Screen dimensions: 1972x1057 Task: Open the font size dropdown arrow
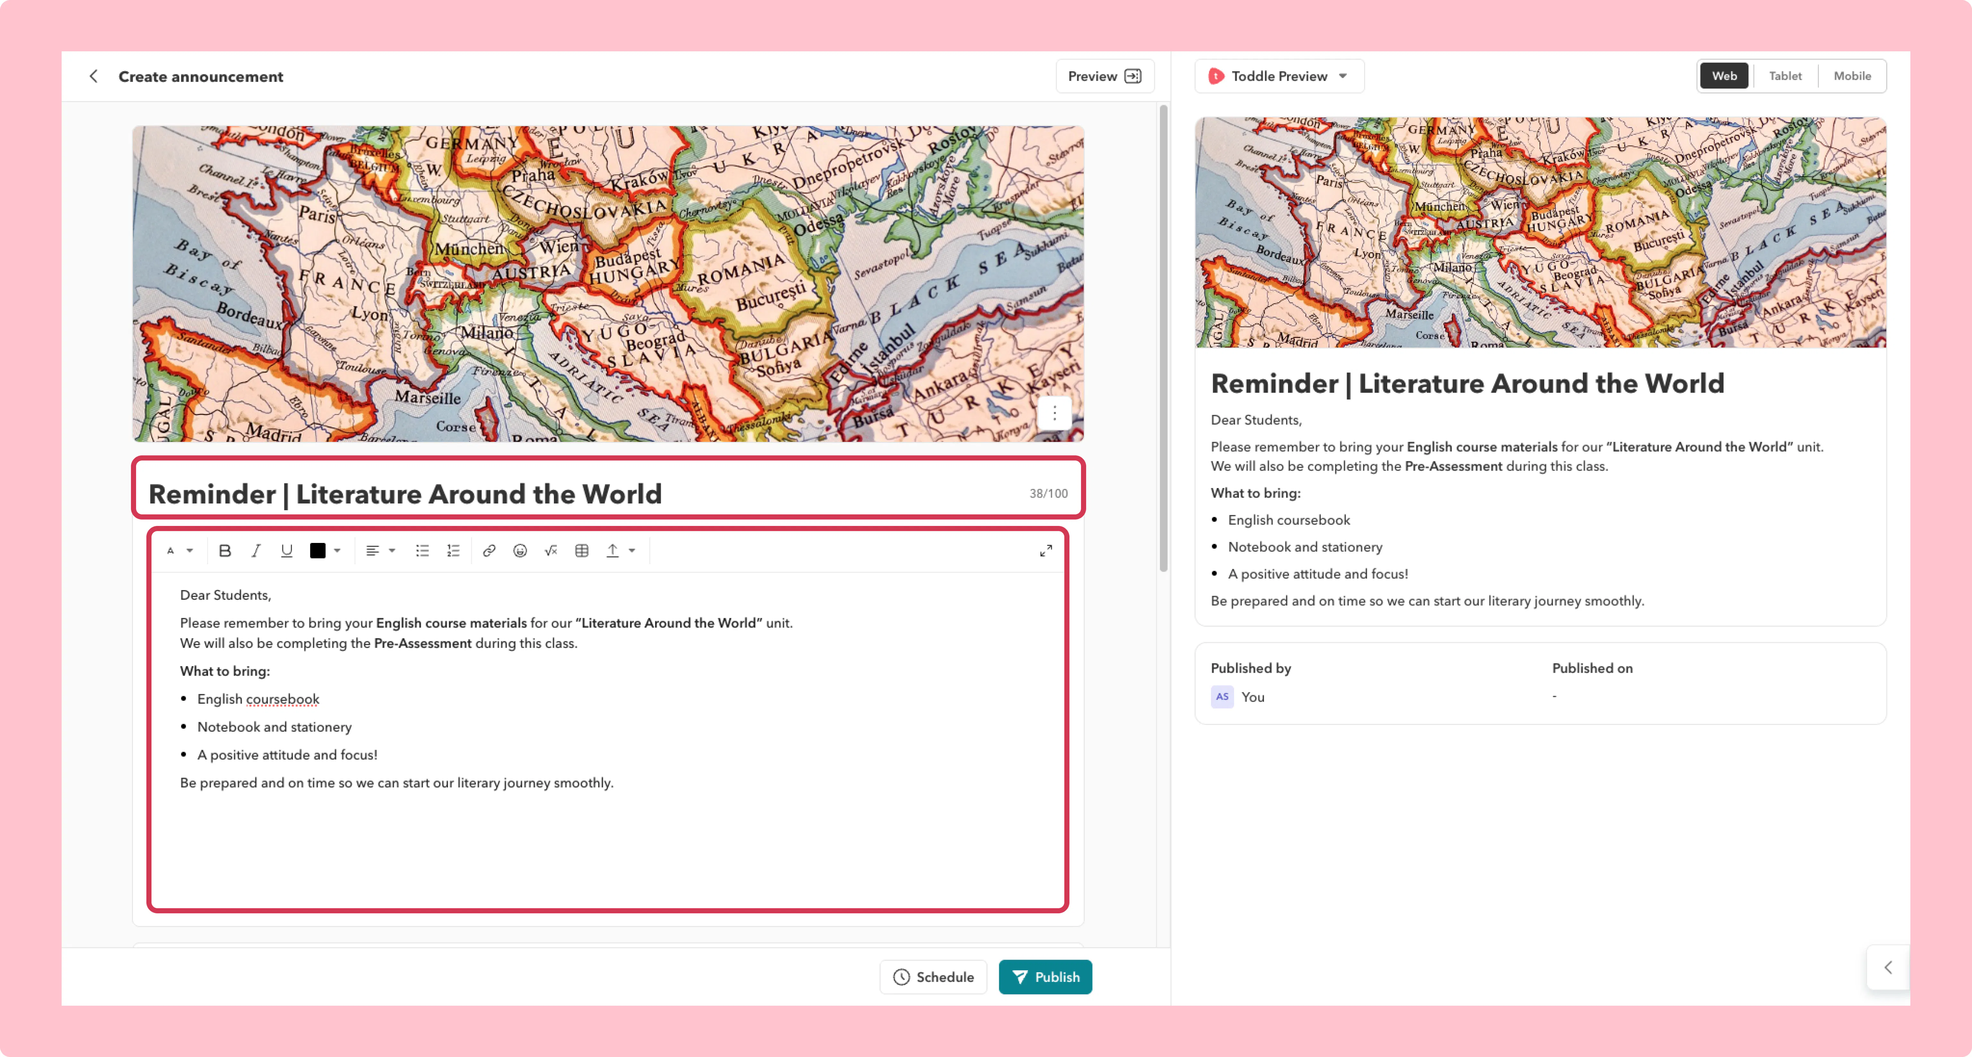pos(190,551)
